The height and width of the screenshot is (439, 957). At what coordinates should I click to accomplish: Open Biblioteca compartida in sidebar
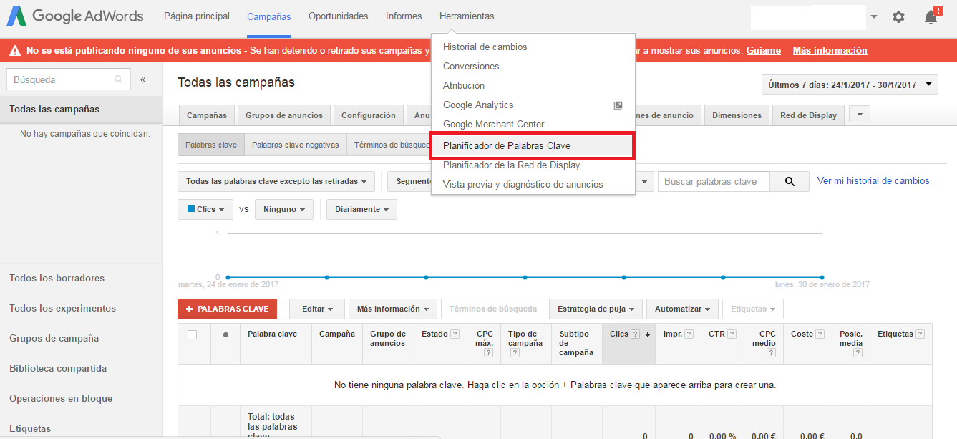58,368
